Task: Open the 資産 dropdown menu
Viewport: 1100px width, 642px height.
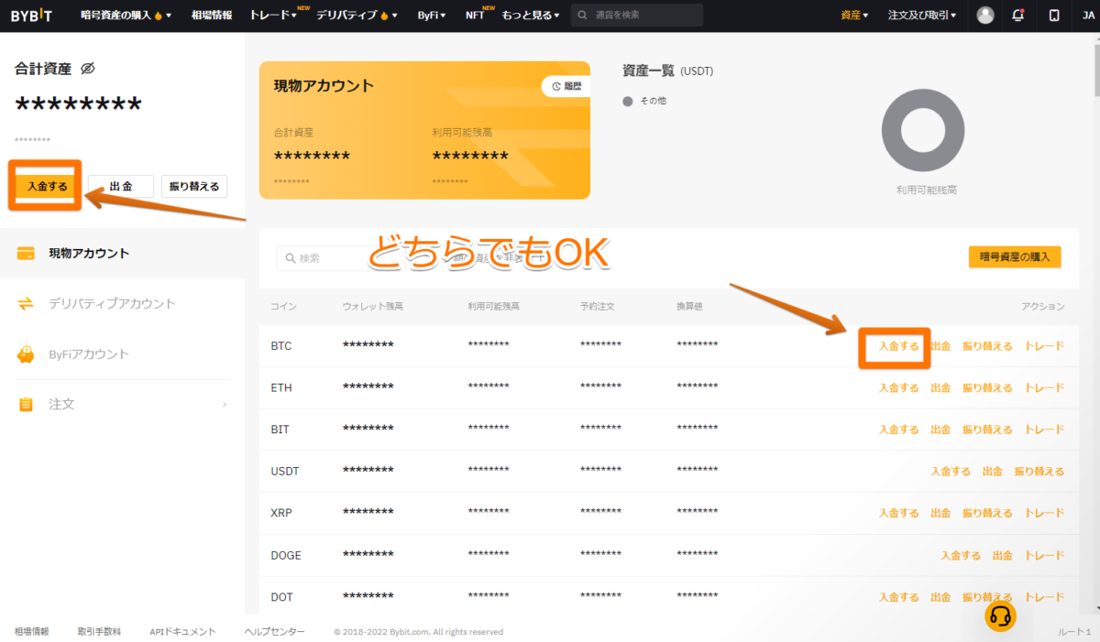Action: pyautogui.click(x=852, y=15)
